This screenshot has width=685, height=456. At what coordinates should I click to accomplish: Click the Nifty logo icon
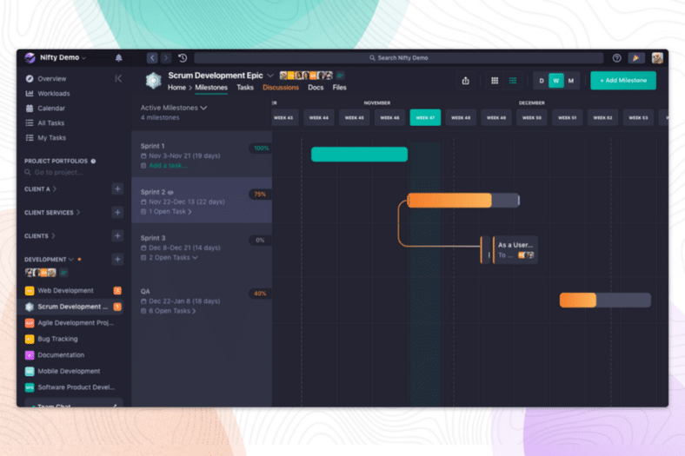(x=30, y=57)
